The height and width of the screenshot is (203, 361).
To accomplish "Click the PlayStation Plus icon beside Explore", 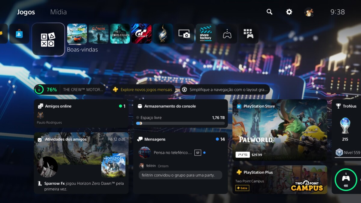I will point(115,90).
